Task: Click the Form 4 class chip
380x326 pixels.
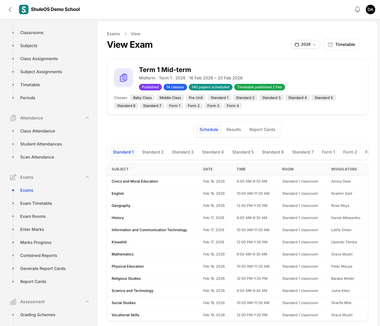Action: 233,106
